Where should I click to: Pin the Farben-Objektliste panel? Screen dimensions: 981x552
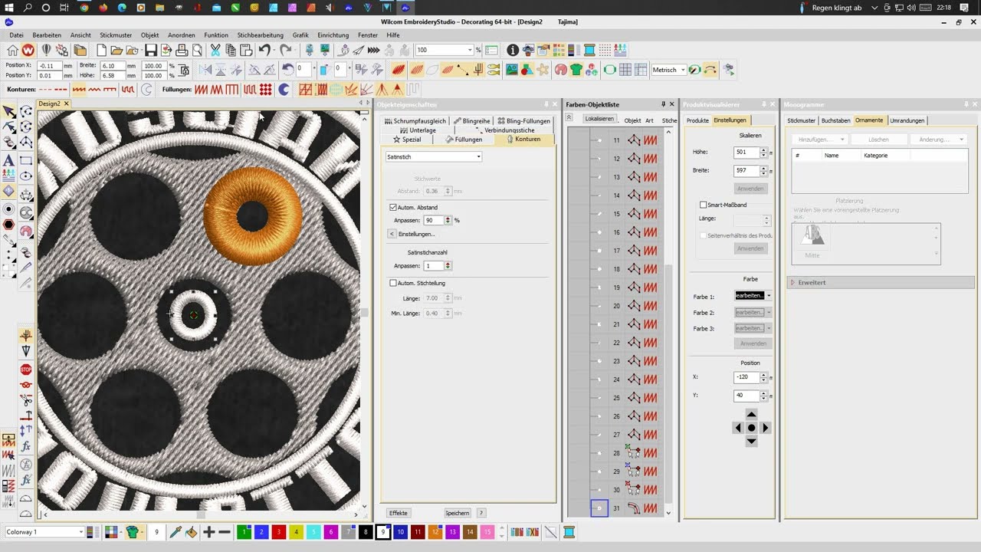[x=664, y=104]
